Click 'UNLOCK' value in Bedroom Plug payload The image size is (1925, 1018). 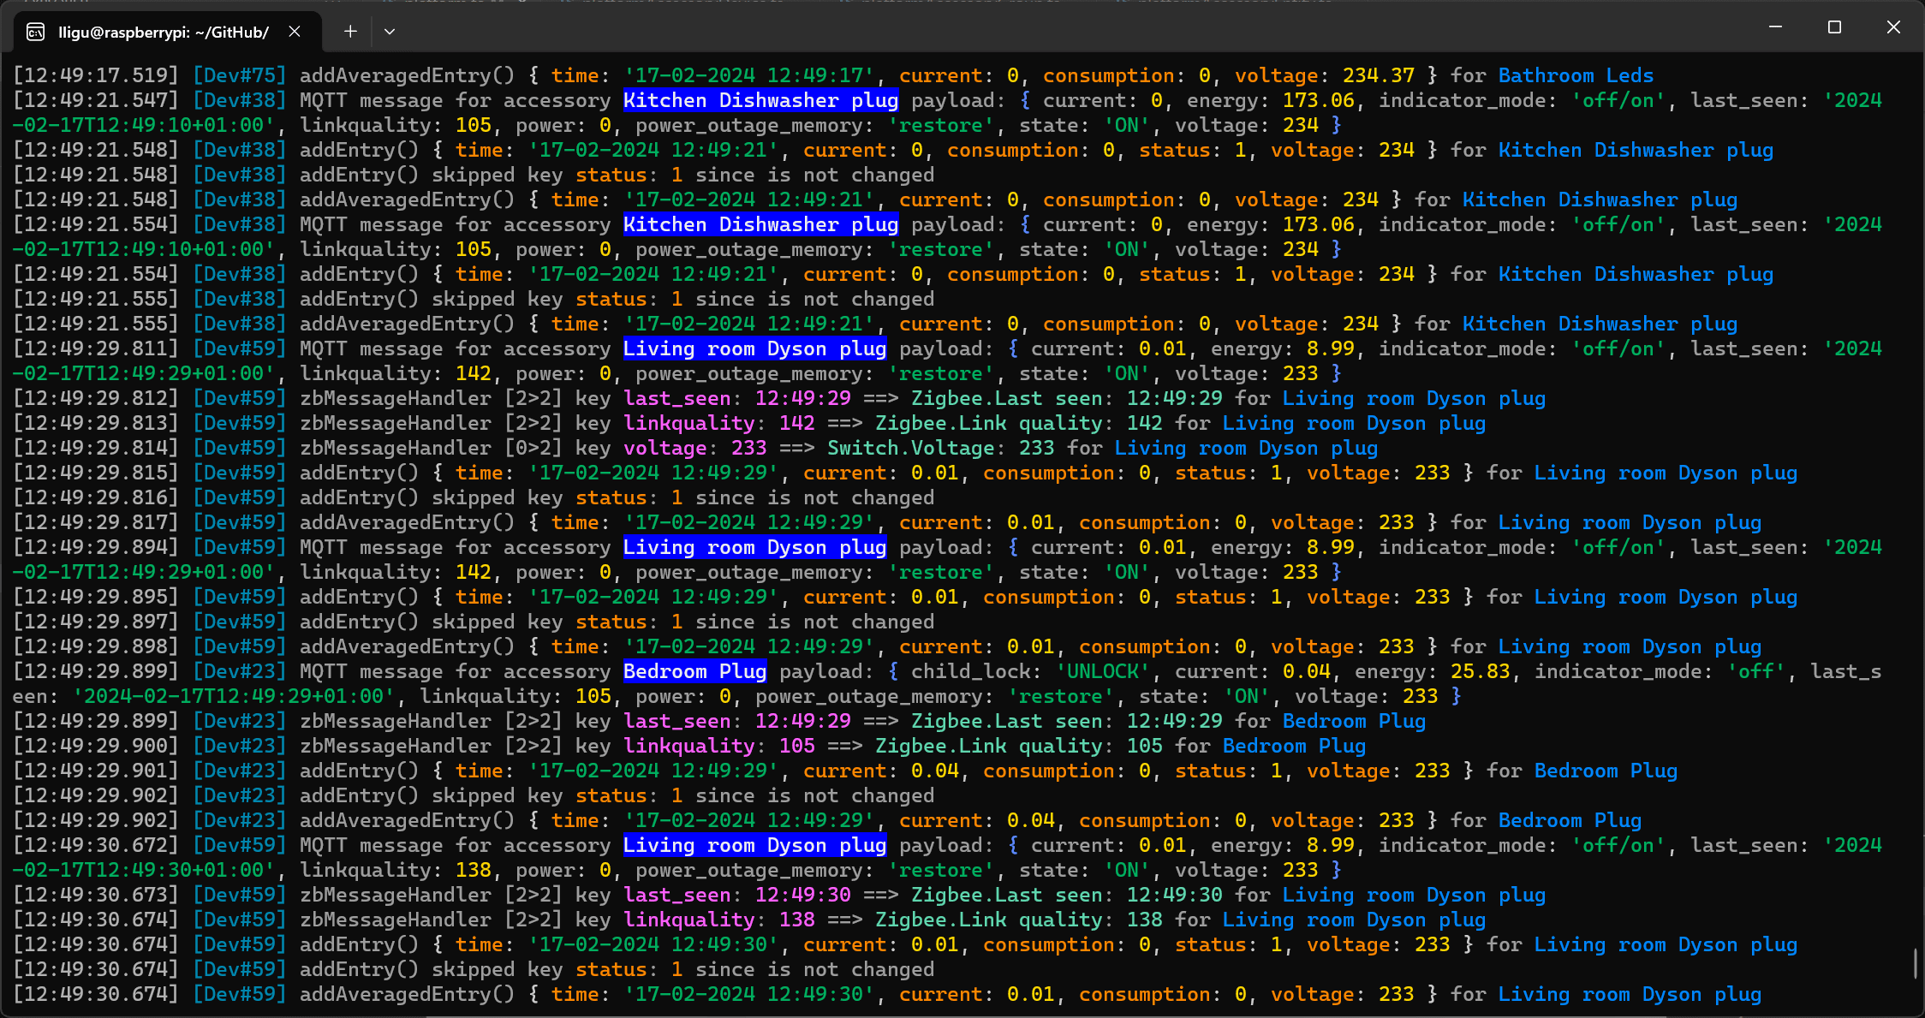pyautogui.click(x=1103, y=671)
